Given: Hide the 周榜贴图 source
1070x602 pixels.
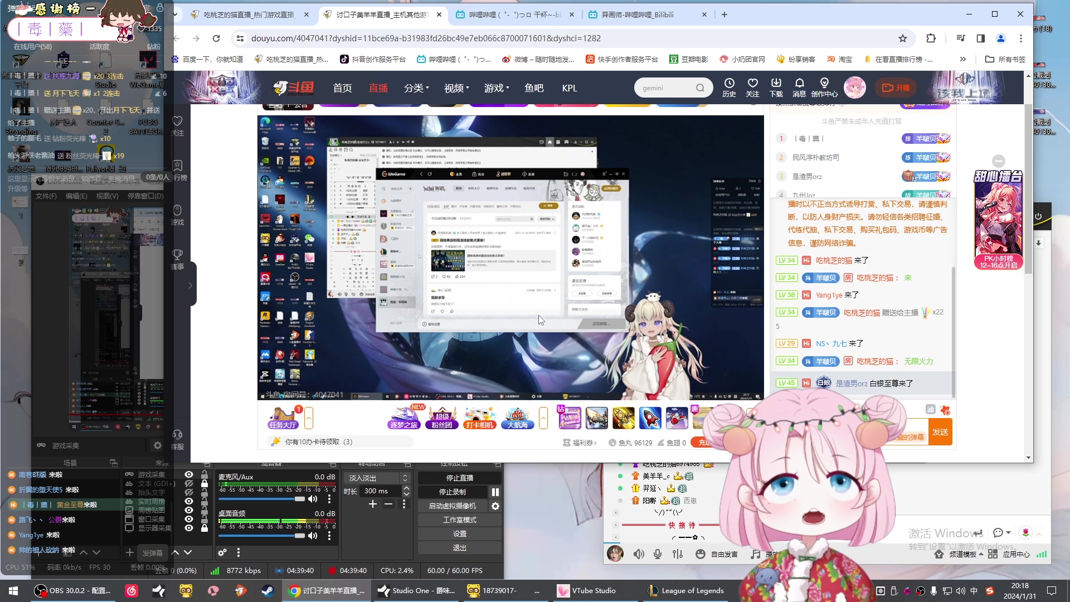Looking at the screenshot, I should click(x=189, y=510).
